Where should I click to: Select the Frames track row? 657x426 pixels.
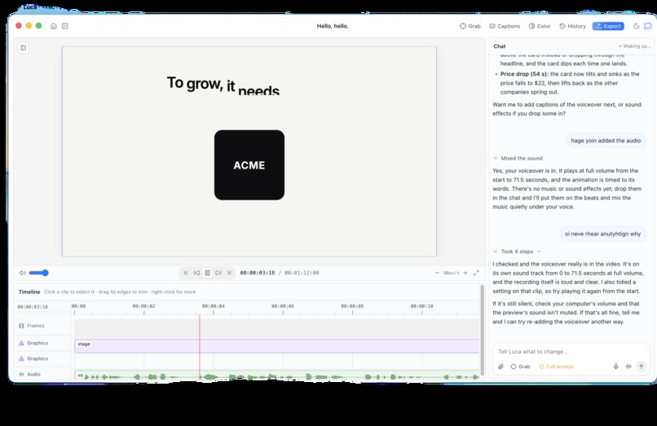tap(246, 326)
